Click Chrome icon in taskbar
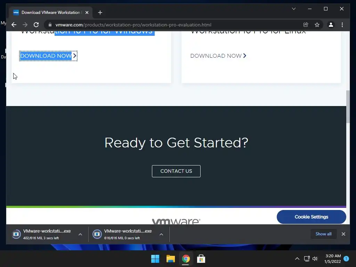Viewport: 356px width, 267px height. pos(186,259)
